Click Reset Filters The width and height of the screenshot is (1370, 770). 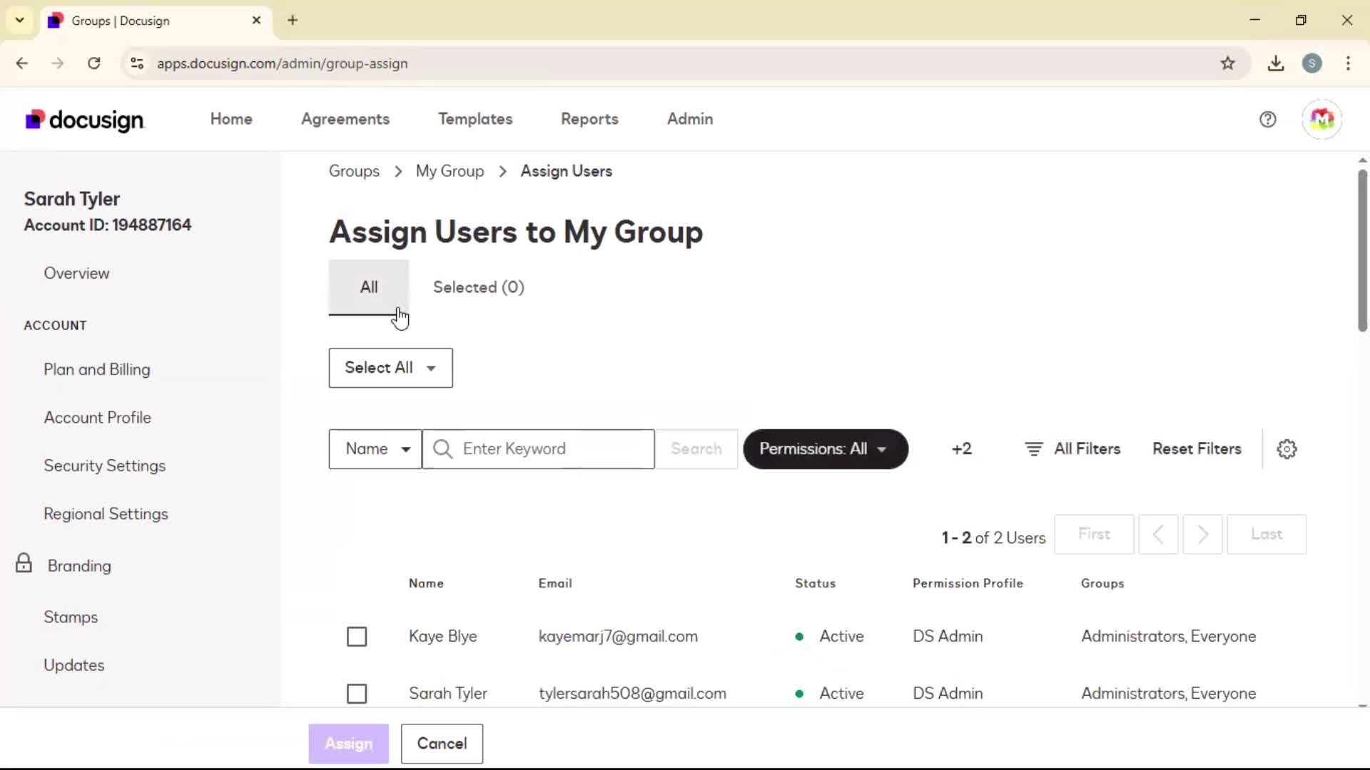click(x=1197, y=449)
